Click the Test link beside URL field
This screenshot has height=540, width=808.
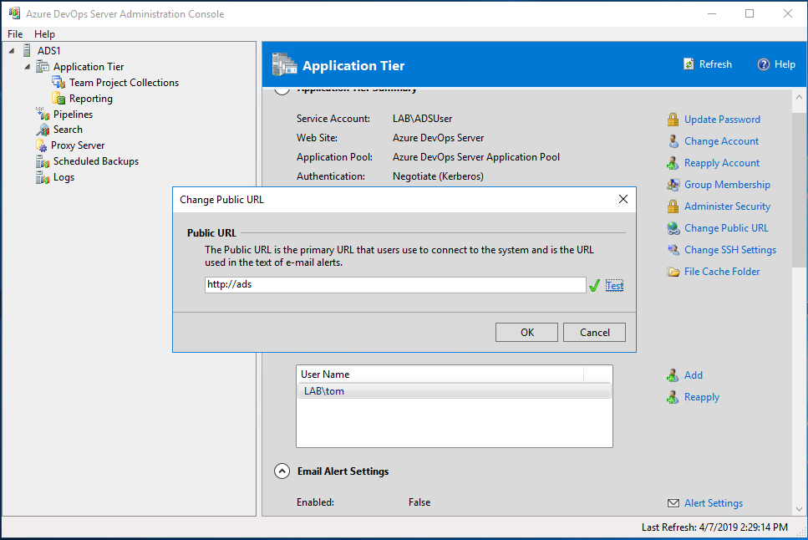614,285
